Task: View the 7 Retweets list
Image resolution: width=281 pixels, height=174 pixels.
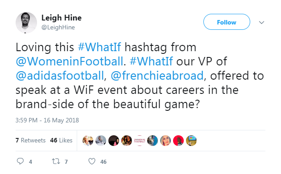Action: (30, 140)
